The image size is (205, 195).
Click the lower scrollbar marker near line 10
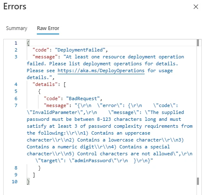198,181
